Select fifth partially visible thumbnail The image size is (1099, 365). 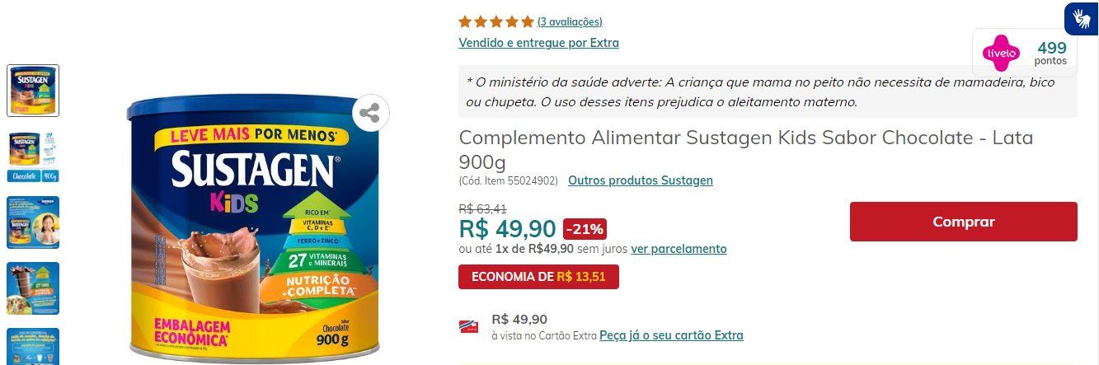coord(33,346)
